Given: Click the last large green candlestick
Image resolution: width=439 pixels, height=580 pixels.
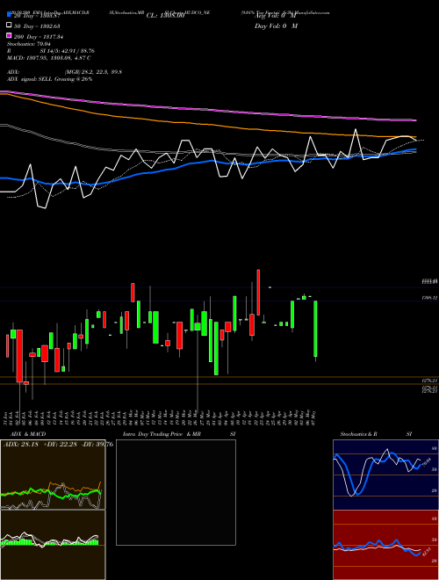Looking at the screenshot, I should coord(315,329).
